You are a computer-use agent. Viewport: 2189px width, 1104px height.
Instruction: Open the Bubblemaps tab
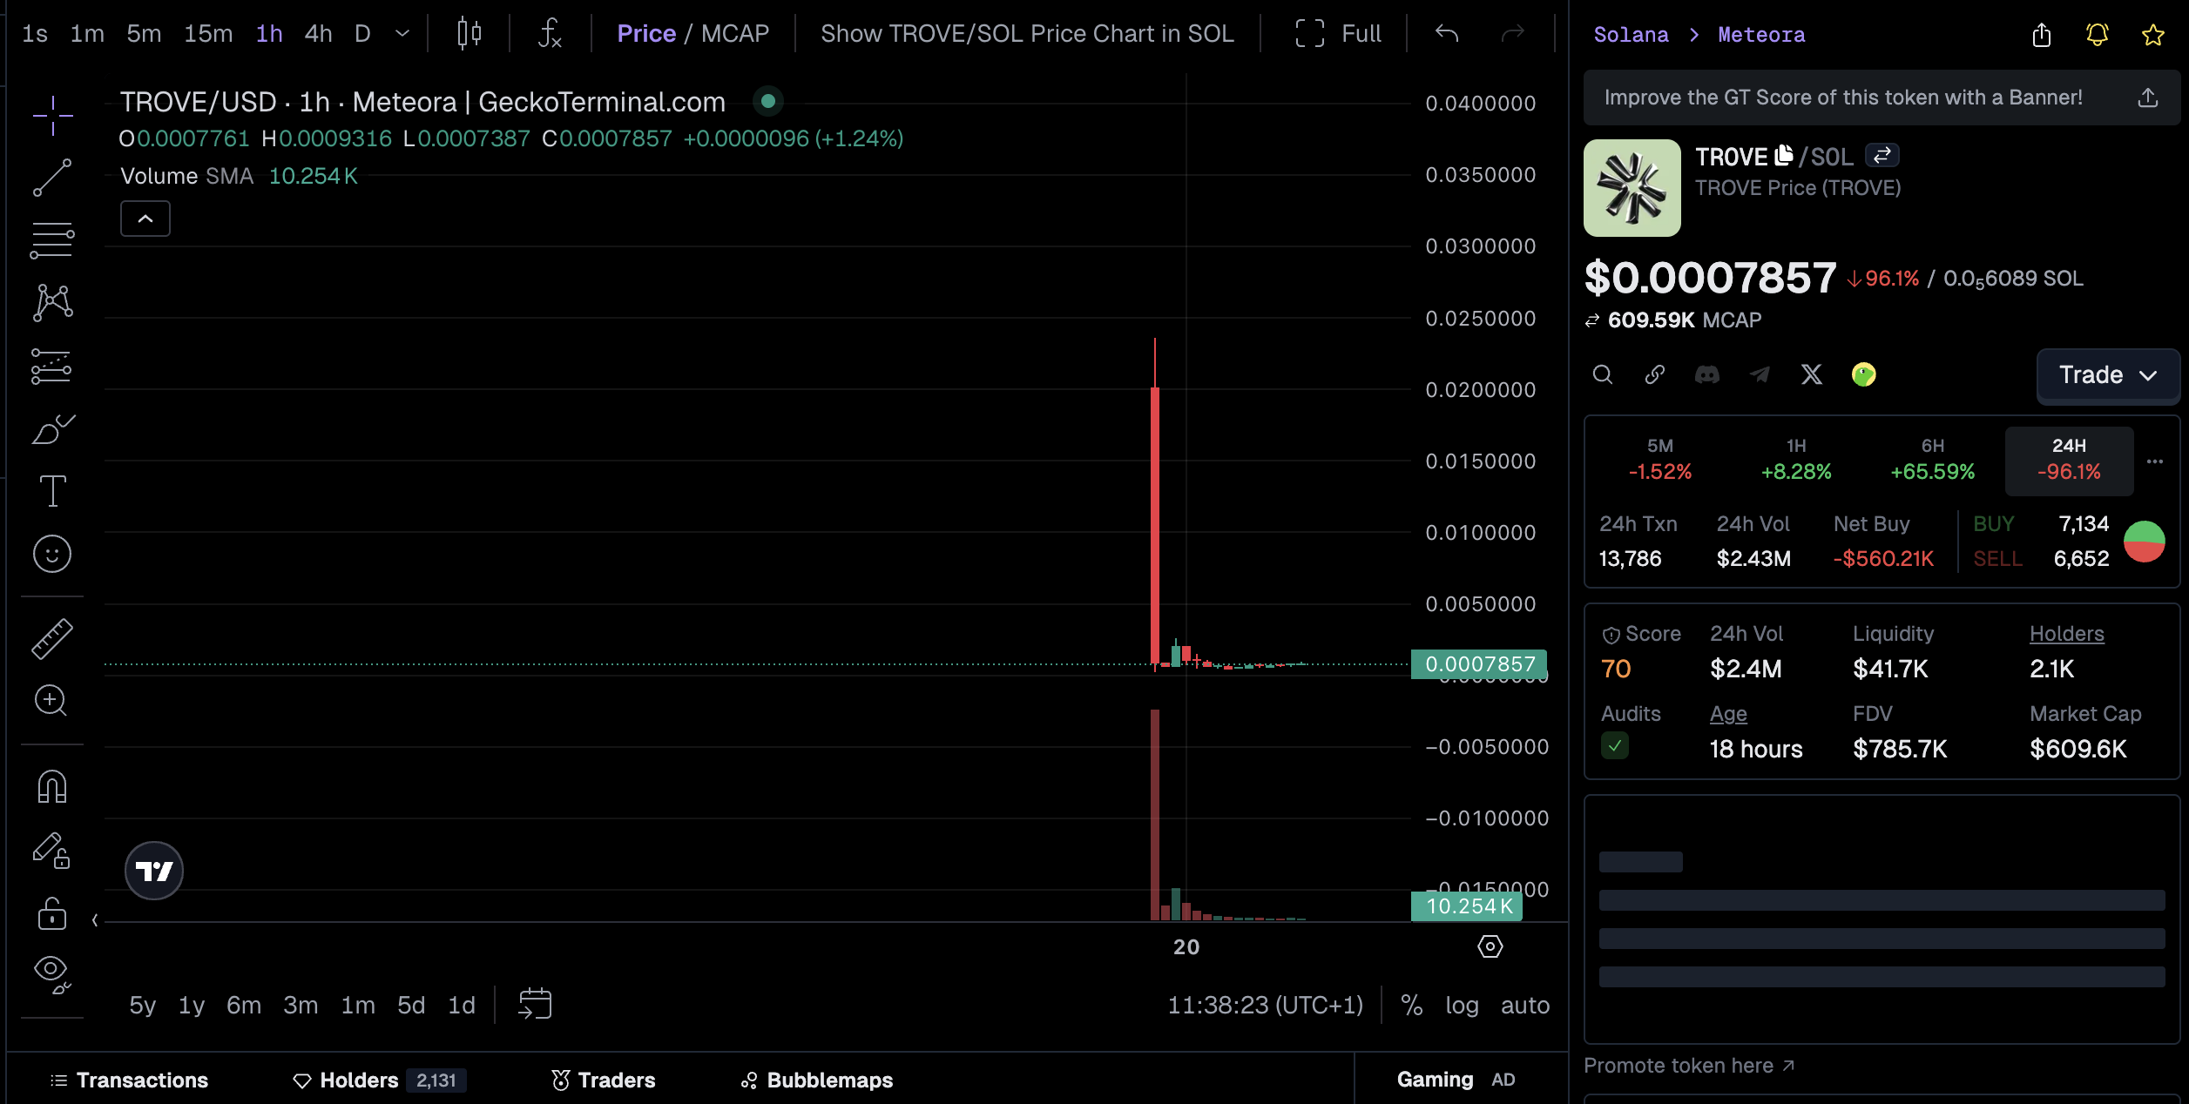point(828,1080)
